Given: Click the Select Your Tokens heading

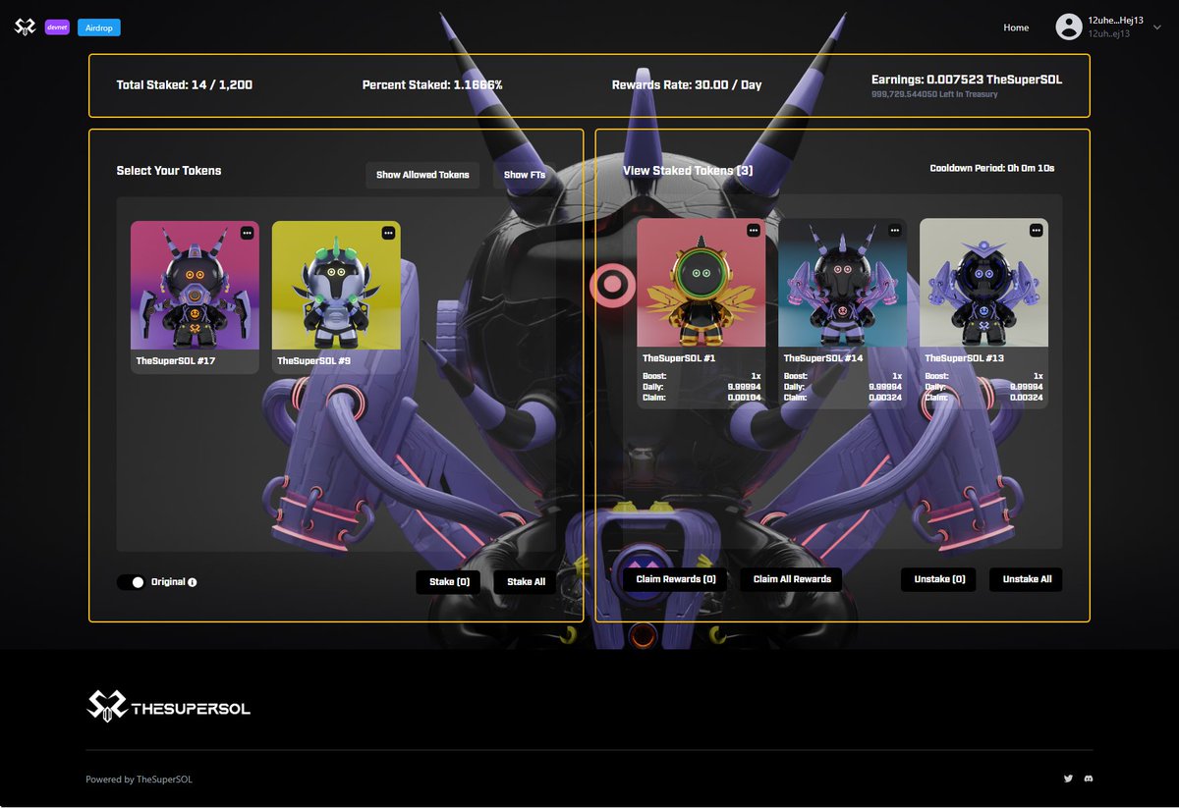Looking at the screenshot, I should coord(169,171).
